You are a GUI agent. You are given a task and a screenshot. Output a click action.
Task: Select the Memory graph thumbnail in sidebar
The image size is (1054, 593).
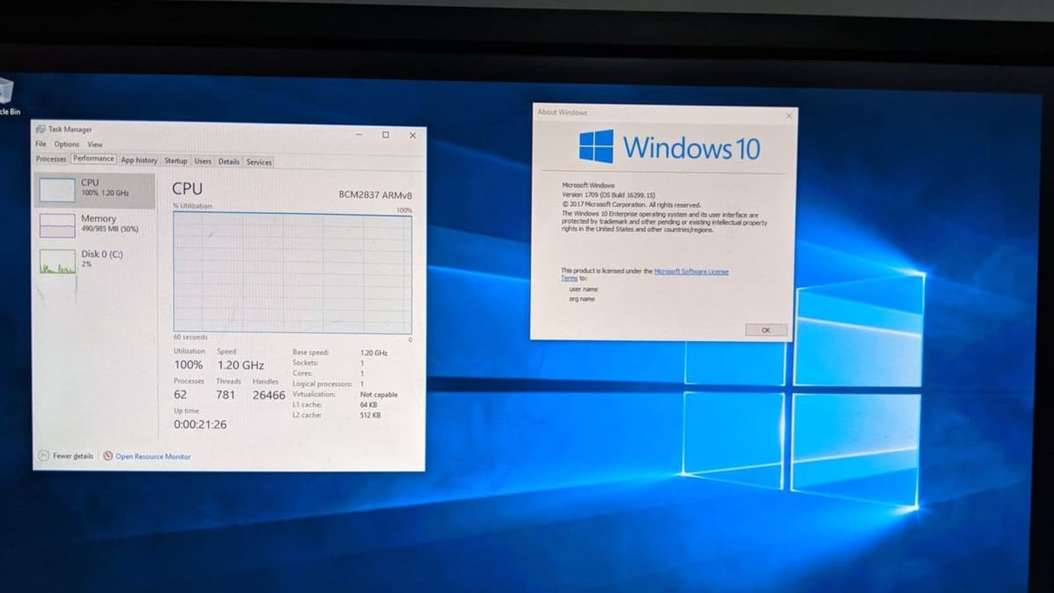pos(57,225)
